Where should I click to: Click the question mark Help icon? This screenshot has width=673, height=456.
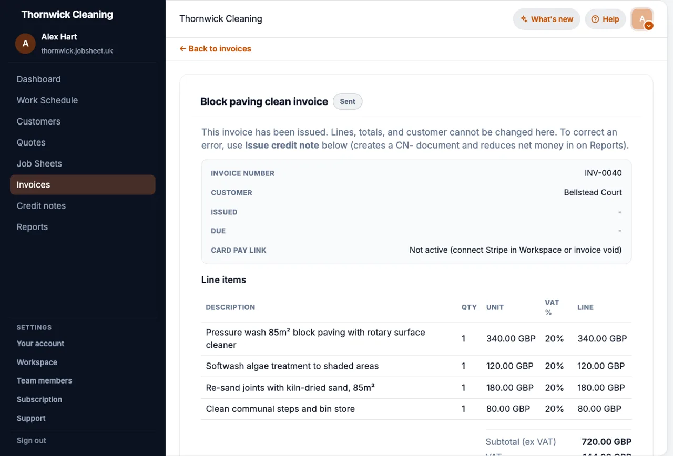595,19
